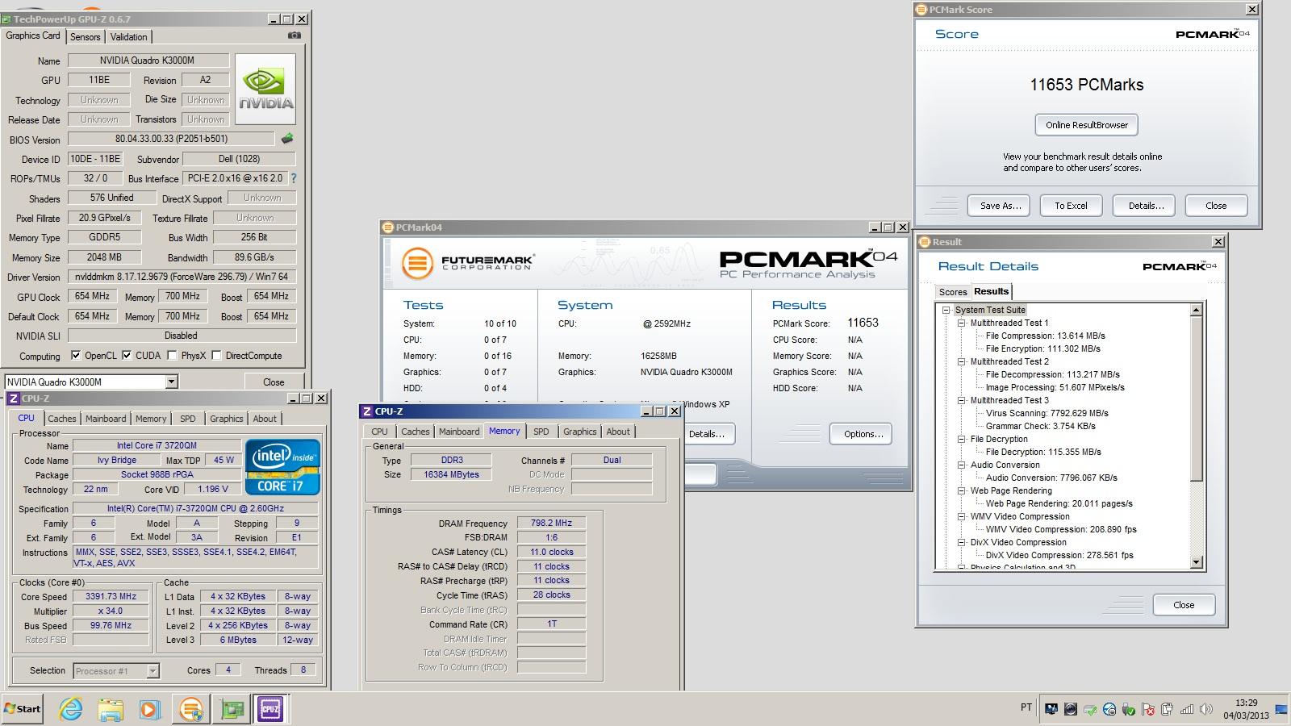Toggle the OpenCL checkbox in GPU-Z
Image resolution: width=1291 pixels, height=726 pixels.
76,355
